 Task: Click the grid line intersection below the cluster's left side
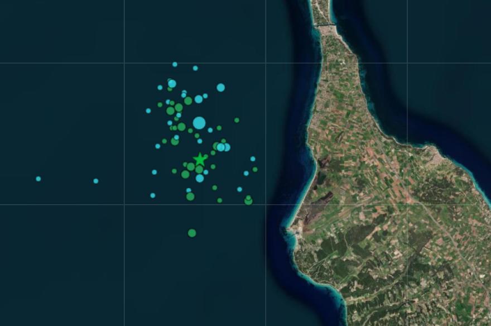pyautogui.click(x=124, y=204)
